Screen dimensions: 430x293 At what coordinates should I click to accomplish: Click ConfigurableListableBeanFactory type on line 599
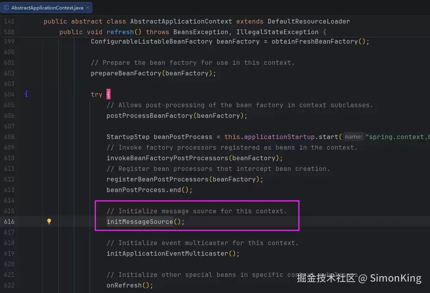(152, 42)
